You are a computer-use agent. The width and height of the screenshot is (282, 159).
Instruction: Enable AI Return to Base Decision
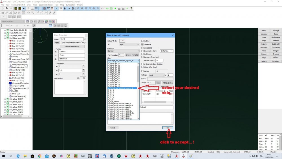[142, 64]
